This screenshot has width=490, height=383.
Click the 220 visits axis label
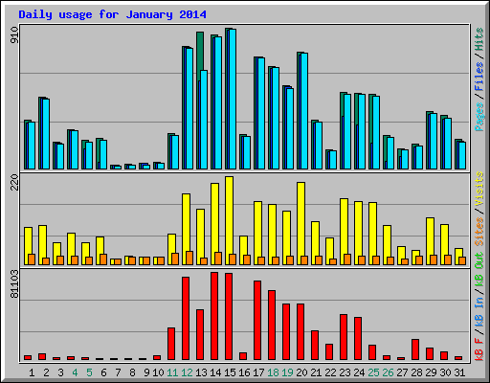point(14,182)
